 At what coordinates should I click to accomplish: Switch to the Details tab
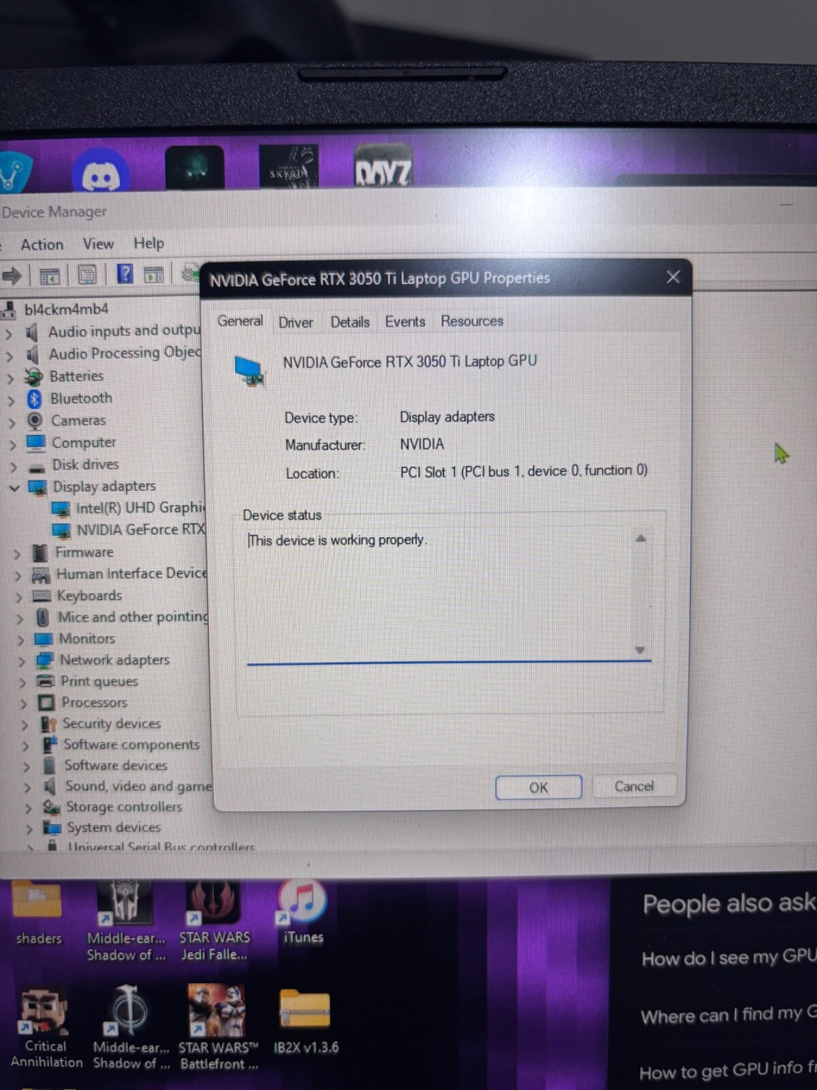pyautogui.click(x=350, y=322)
